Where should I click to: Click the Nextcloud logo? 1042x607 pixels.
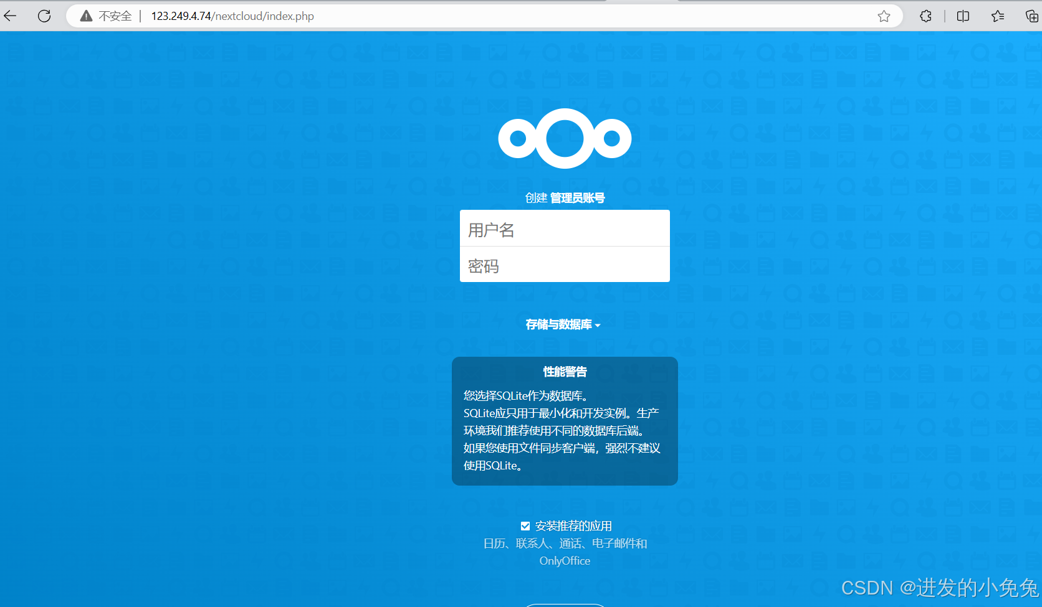pos(565,138)
